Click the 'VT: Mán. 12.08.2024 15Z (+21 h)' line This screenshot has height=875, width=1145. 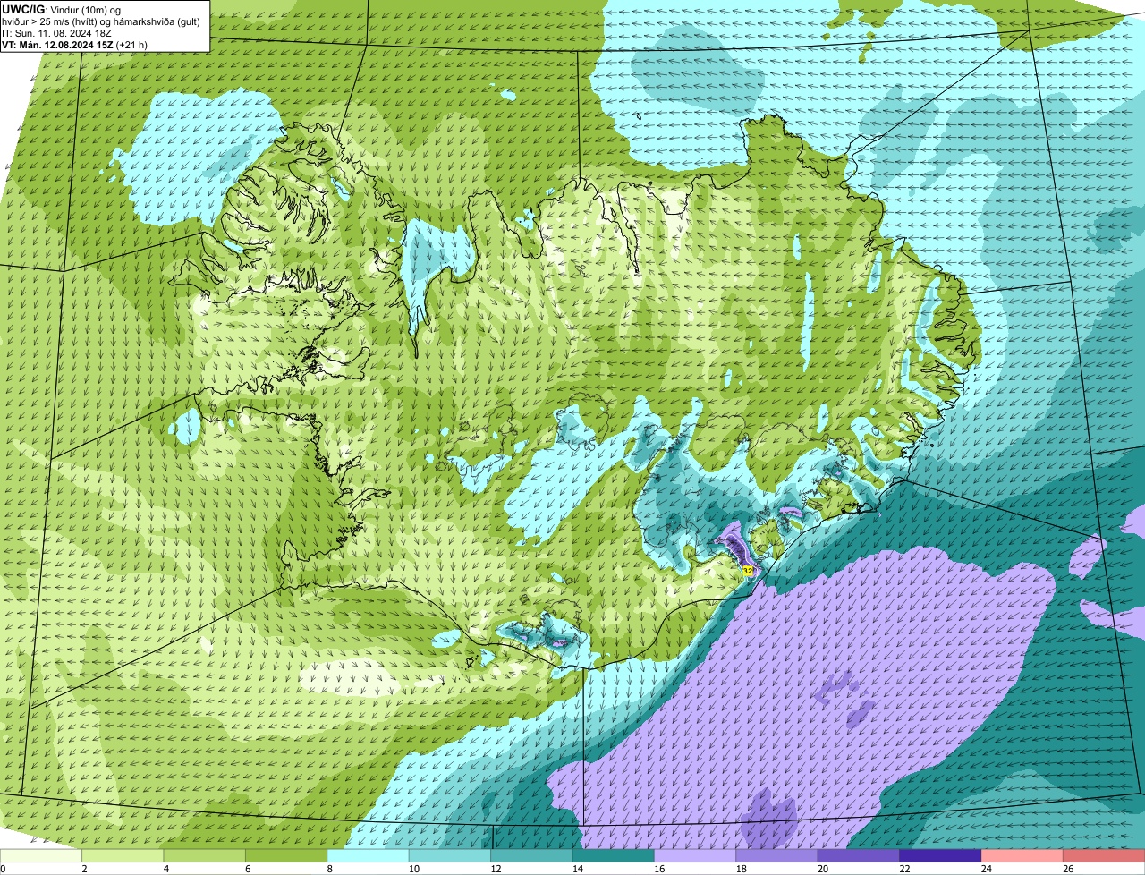[75, 45]
